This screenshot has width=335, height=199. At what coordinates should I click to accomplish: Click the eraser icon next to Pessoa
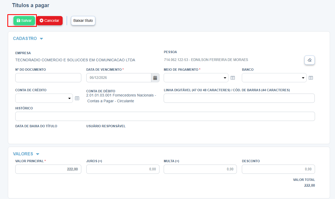309,60
